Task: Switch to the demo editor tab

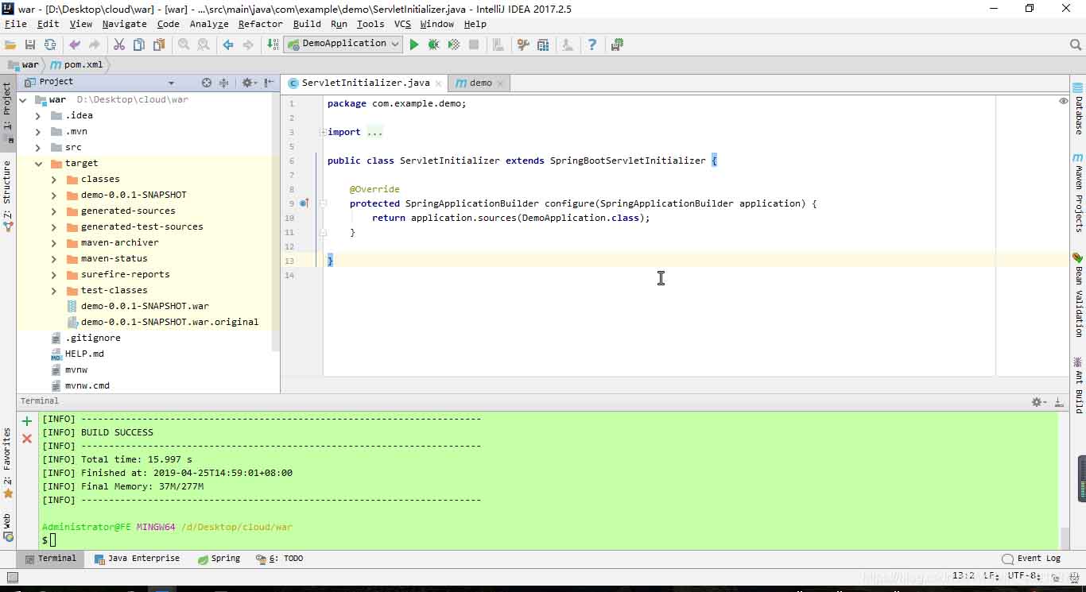Action: click(480, 83)
